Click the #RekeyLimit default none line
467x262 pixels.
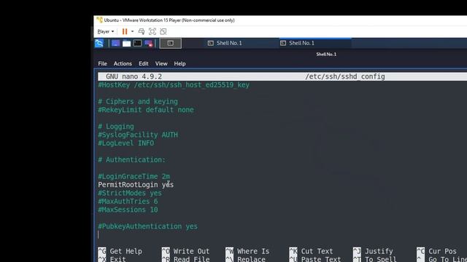click(146, 110)
